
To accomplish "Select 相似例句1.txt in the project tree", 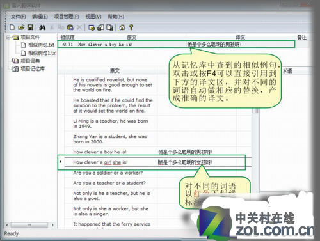I will tap(42, 52).
